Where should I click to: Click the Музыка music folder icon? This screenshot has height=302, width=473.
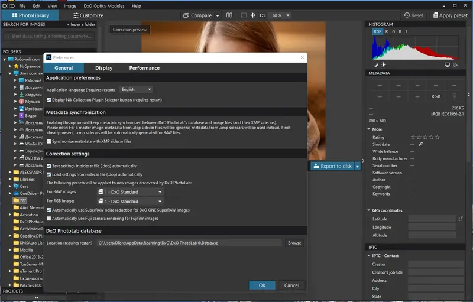click(x=21, y=101)
